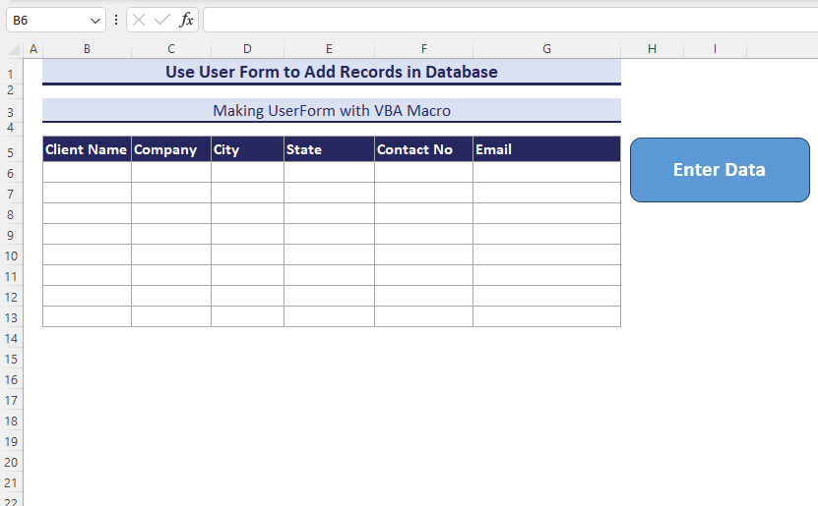Open the Name Box dropdown arrow
This screenshot has height=506, width=818.
click(x=95, y=20)
